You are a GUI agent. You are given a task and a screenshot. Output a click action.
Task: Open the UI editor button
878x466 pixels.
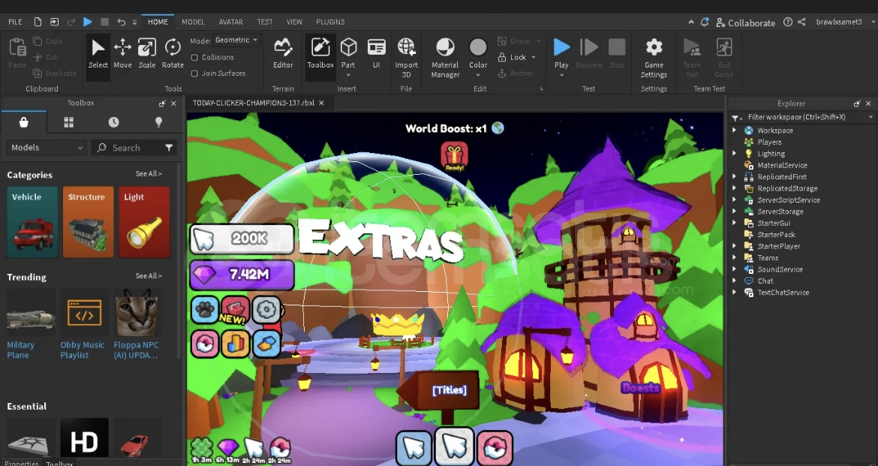[376, 54]
